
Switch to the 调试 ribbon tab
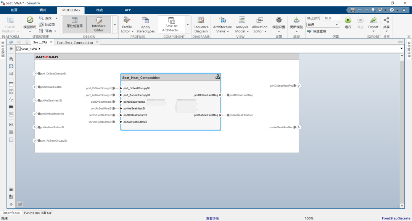point(43,10)
